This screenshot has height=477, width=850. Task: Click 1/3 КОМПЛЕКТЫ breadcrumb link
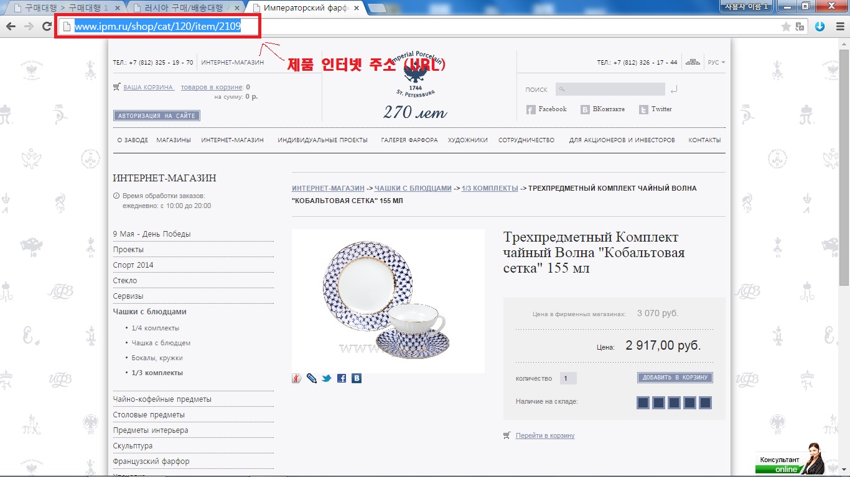[490, 188]
